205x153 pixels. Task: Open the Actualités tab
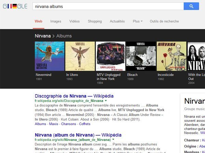[x=117, y=21]
